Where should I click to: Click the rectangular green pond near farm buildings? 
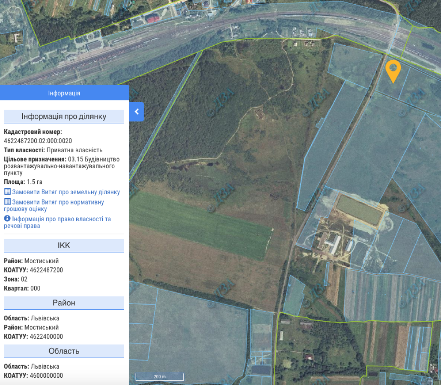[x=359, y=210]
